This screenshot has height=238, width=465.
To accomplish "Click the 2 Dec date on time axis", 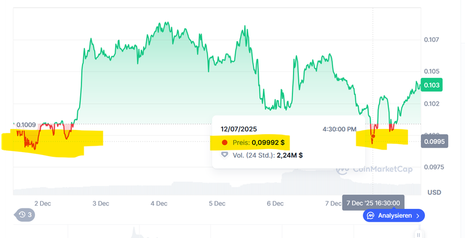I will (x=43, y=203).
